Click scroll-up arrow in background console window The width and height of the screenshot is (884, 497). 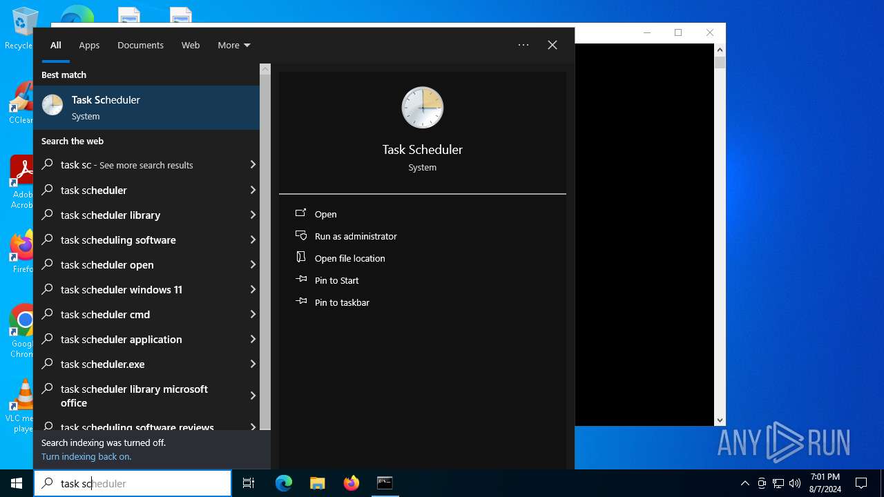(x=720, y=50)
